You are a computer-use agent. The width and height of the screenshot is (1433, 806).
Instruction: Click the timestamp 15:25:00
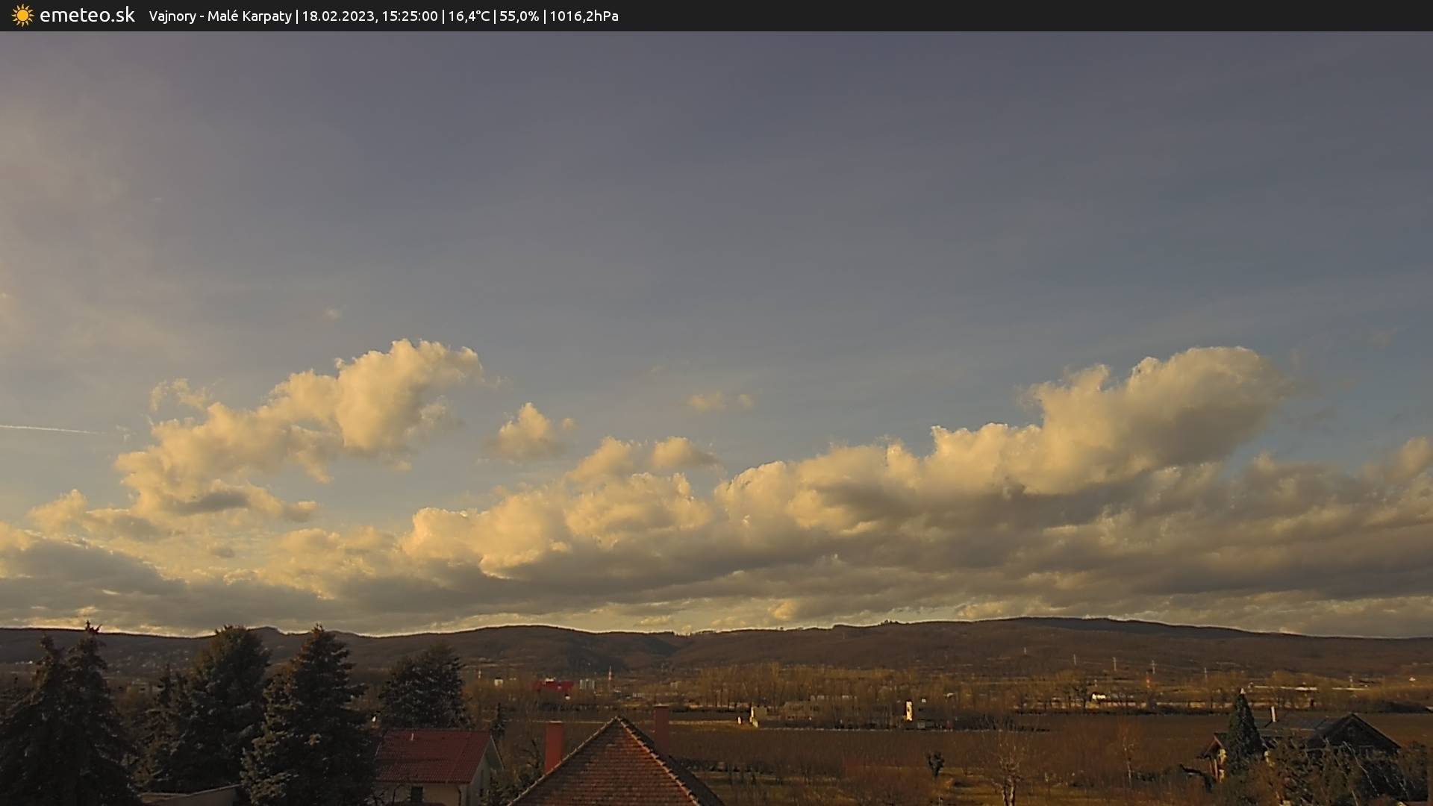[x=409, y=16]
